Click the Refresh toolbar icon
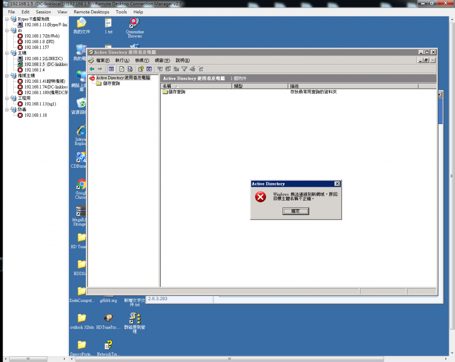The image size is (455, 362). [x=122, y=69]
